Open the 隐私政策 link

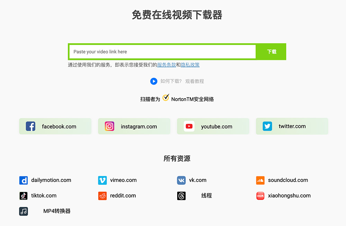coord(190,65)
